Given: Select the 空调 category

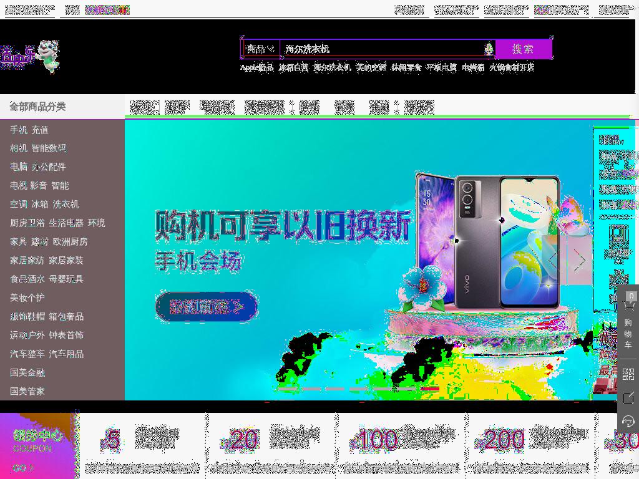Looking at the screenshot, I should tap(18, 205).
